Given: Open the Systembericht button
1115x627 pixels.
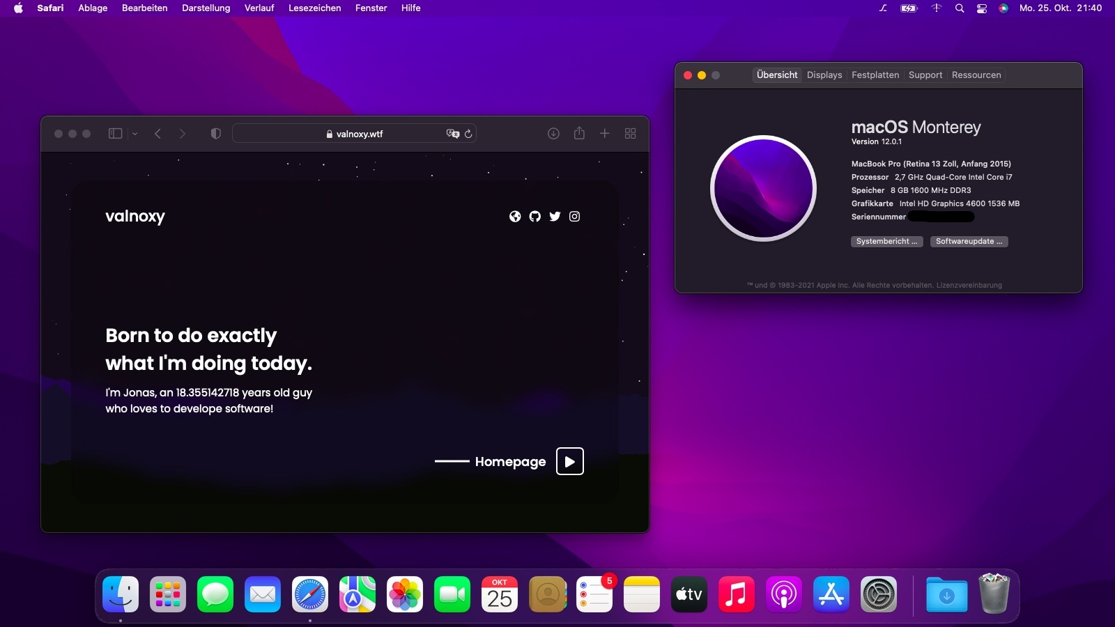Looking at the screenshot, I should 887,242.
